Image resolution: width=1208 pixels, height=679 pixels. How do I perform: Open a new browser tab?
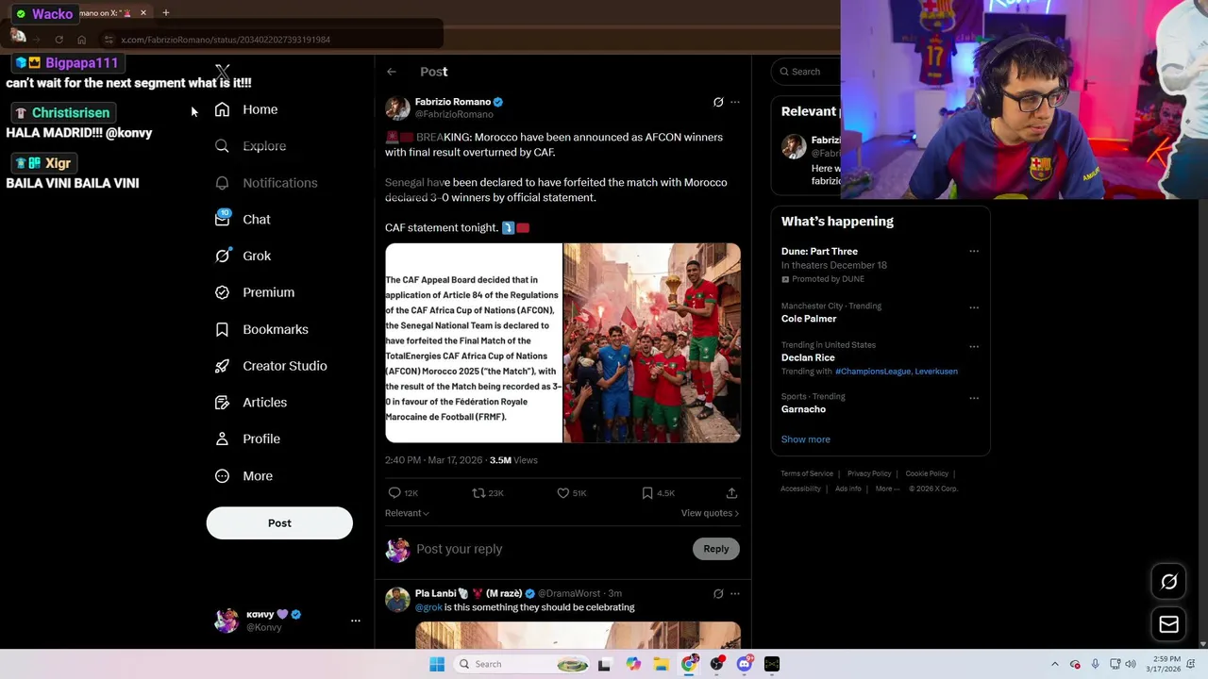pos(165,13)
